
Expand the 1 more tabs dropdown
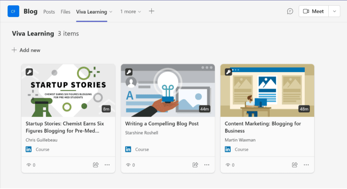click(x=130, y=11)
